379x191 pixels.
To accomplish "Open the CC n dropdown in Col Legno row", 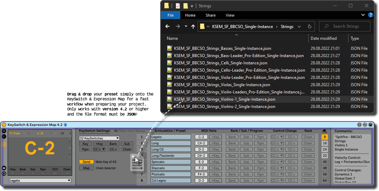I will pos(277,180).
